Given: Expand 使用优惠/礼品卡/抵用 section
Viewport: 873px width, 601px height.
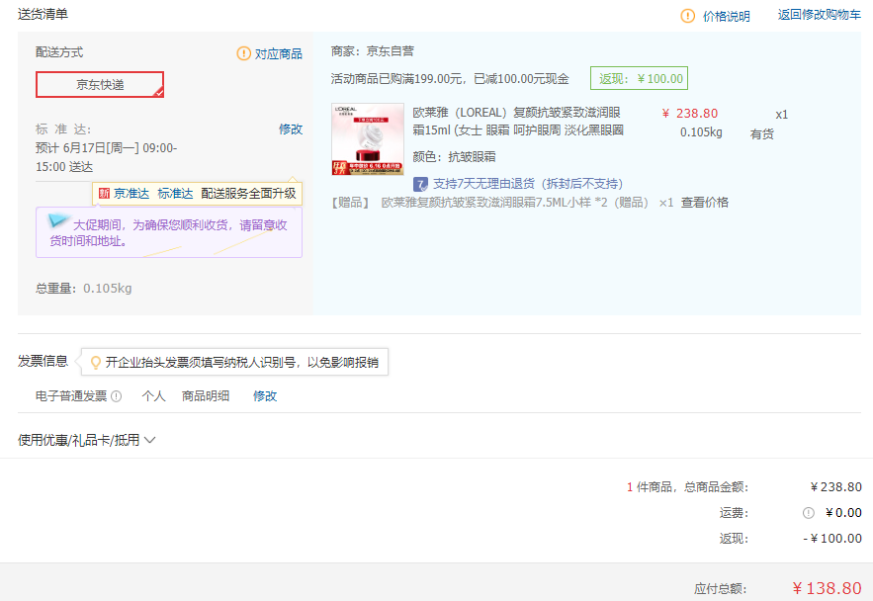Looking at the screenshot, I should pyautogui.click(x=86, y=440).
